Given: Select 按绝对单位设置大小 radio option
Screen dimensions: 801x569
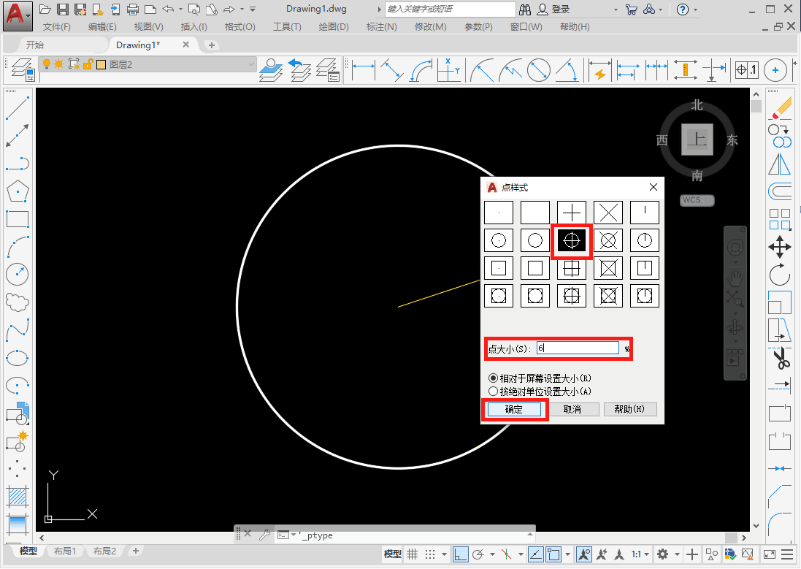Looking at the screenshot, I should tap(493, 391).
